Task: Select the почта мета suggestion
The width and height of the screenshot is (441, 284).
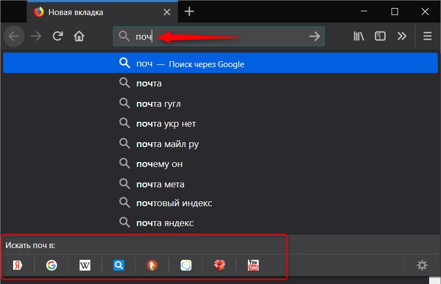Action: 220,184
